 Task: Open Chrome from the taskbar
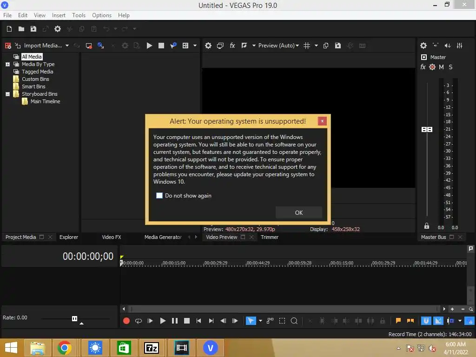click(x=64, y=348)
